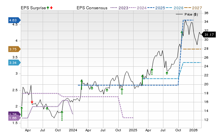Select the solid green surprise arrow in early 2025

pyautogui.click(x=143, y=80)
